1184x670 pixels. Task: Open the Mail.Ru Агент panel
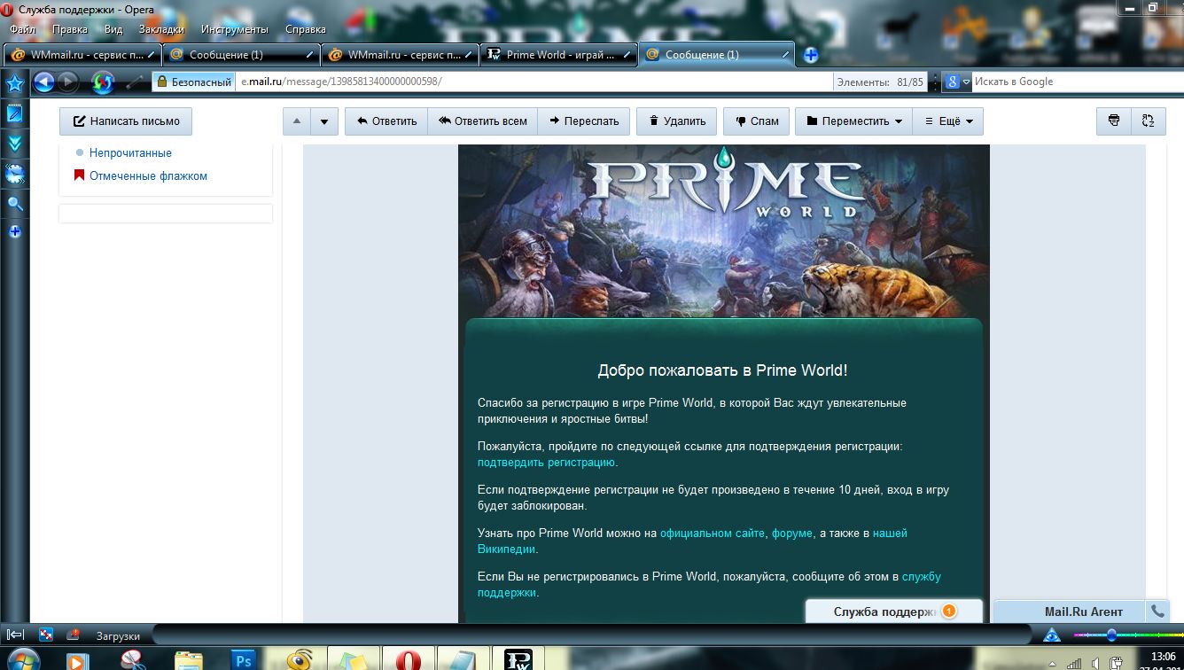click(x=1071, y=612)
